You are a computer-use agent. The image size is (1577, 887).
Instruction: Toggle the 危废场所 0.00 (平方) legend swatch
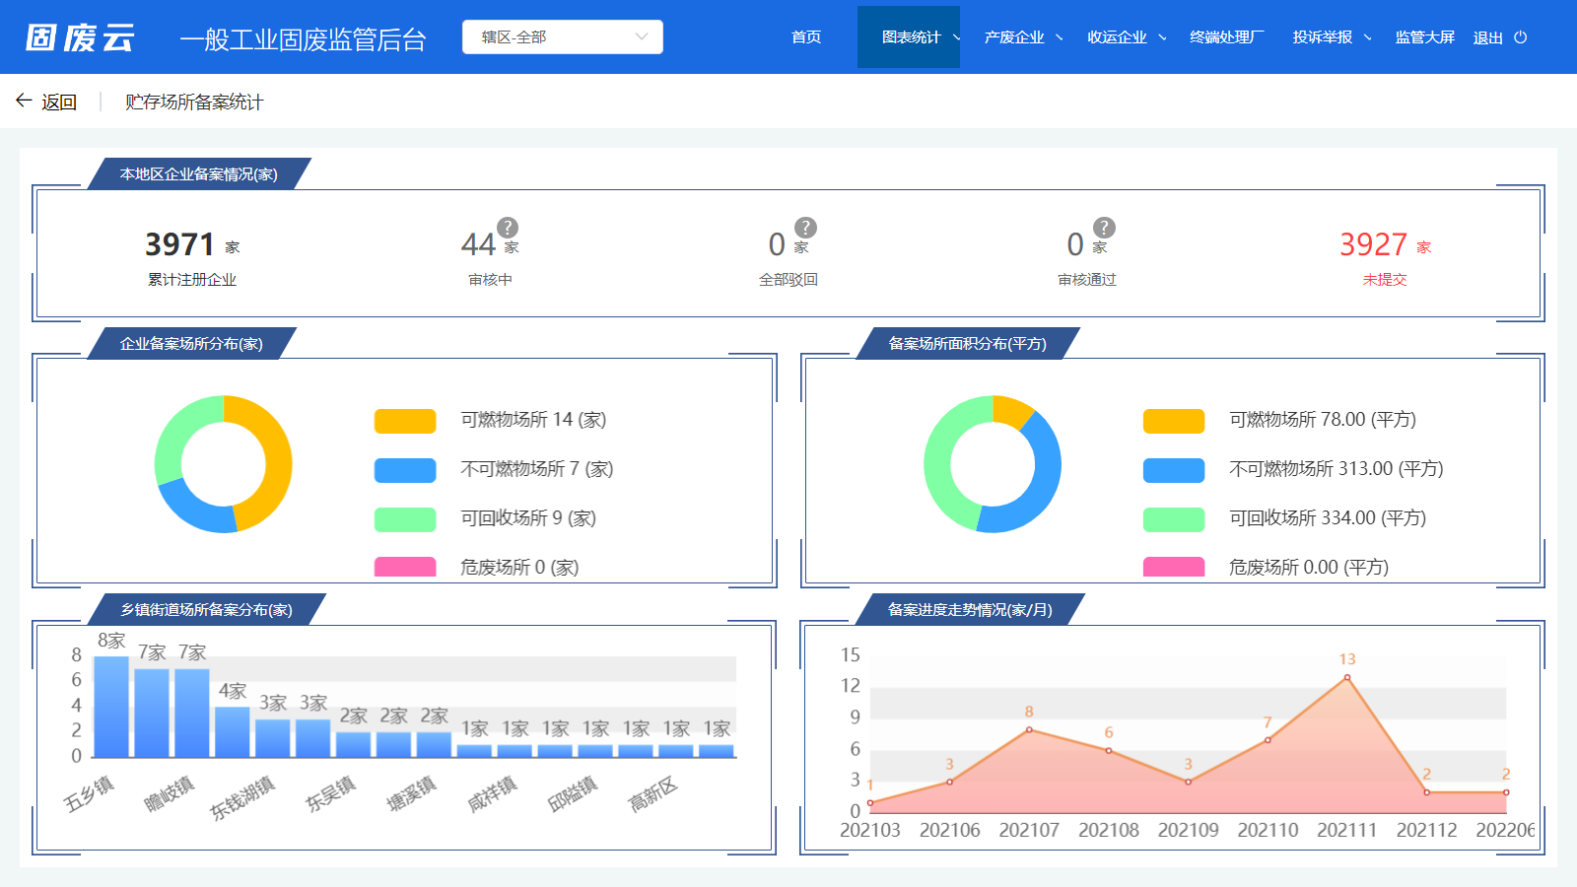1174,567
